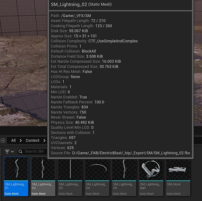Click the path history back arrow icon
Viewport: 202px width, 201px height.
(3, 140)
